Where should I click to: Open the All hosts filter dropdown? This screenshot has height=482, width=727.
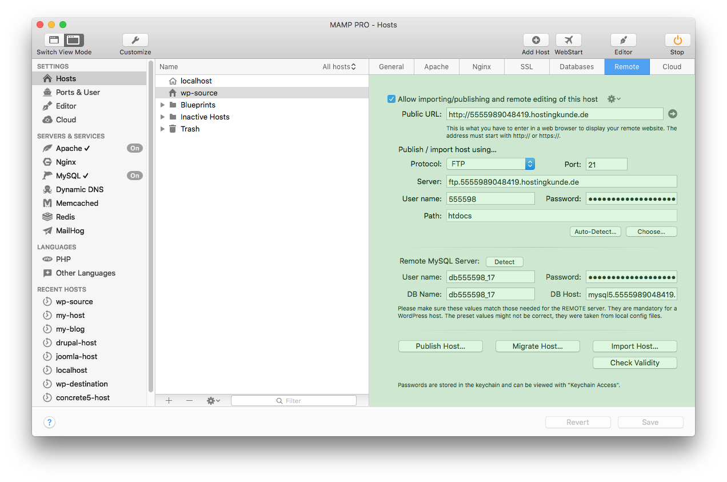[339, 67]
